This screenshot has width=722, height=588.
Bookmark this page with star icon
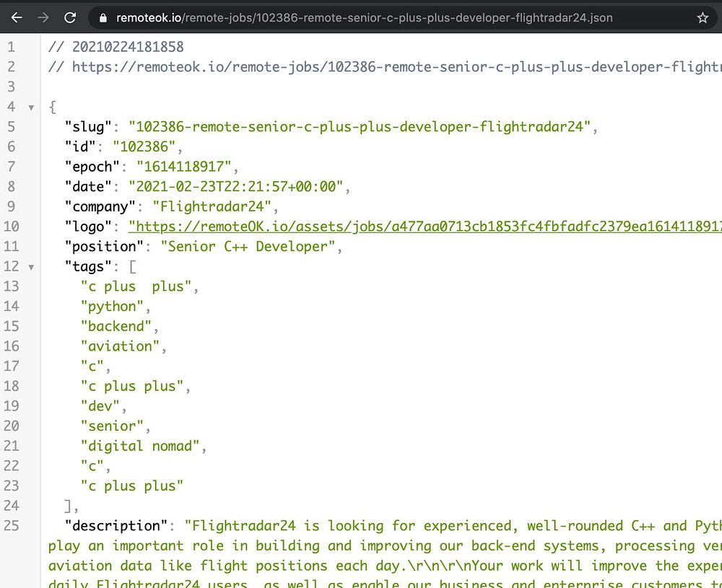point(703,18)
